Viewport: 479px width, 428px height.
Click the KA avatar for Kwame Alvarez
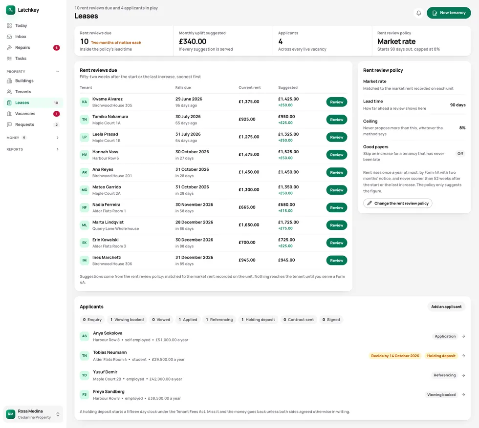click(84, 102)
